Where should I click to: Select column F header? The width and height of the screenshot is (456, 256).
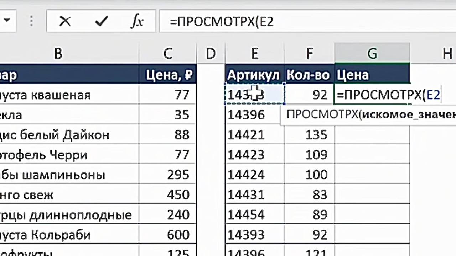309,53
